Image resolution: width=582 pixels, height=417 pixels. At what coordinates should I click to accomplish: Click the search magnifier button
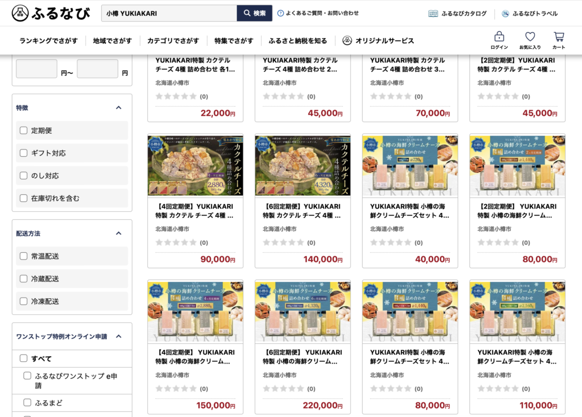coord(255,13)
